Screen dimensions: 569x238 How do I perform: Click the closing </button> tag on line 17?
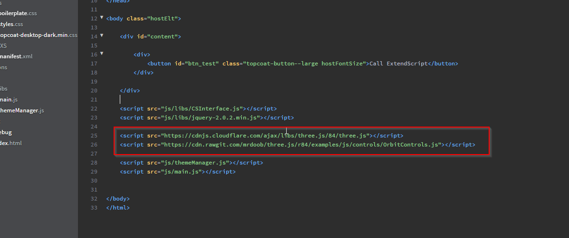[x=443, y=64]
